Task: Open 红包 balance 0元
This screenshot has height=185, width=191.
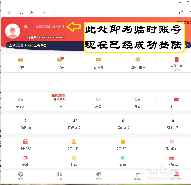Action: click(138, 99)
